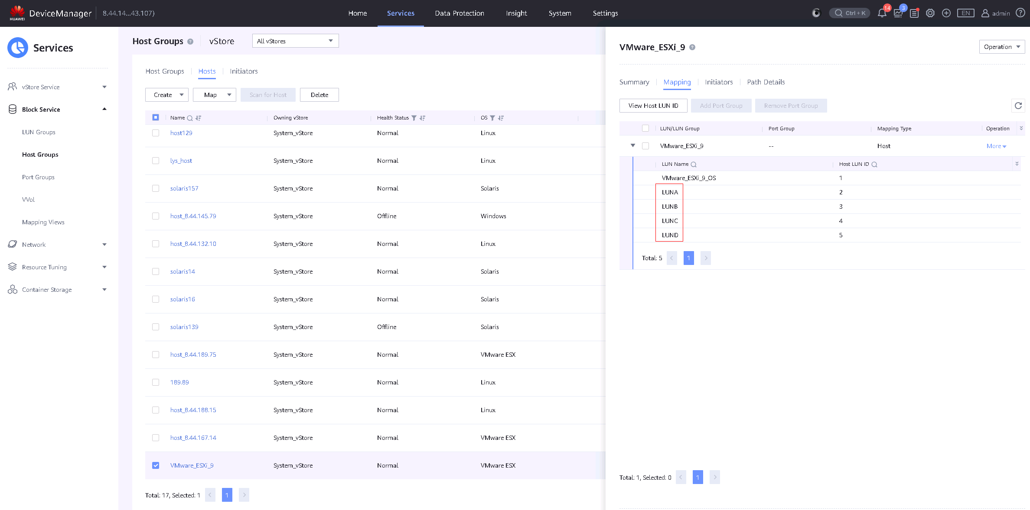Switch to the Summary tab
Image resolution: width=1030 pixels, height=510 pixels.
[x=634, y=82]
